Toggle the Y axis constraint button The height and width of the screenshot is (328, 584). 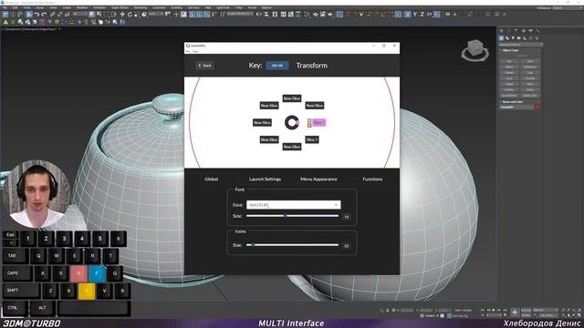(415, 15)
